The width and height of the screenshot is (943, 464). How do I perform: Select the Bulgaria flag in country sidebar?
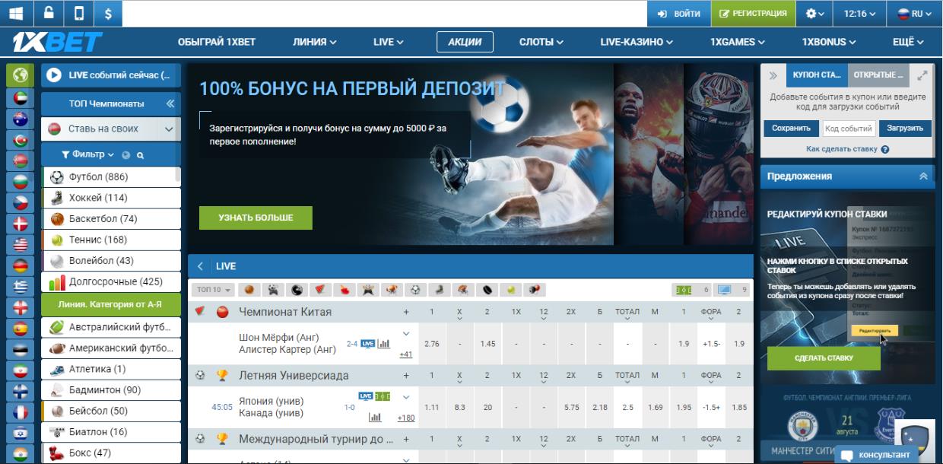(x=21, y=182)
